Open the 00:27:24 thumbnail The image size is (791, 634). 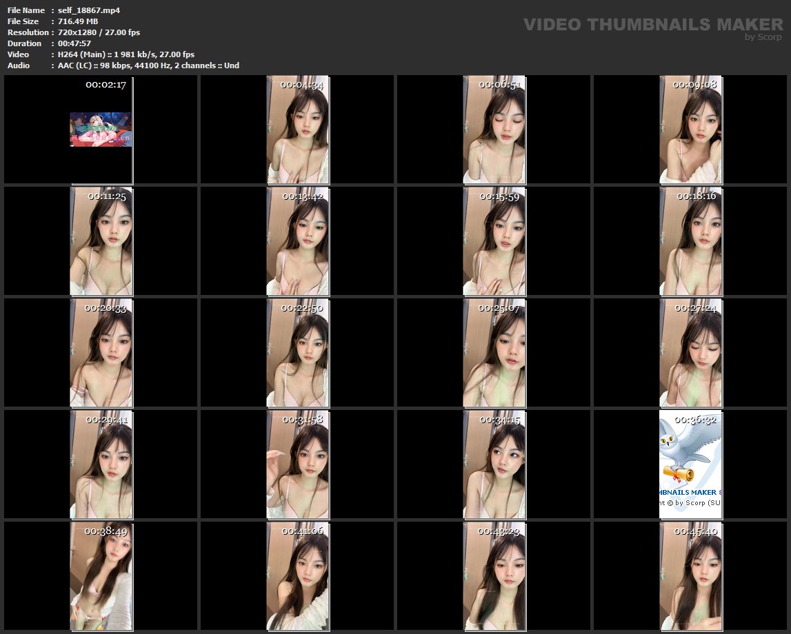pos(690,353)
